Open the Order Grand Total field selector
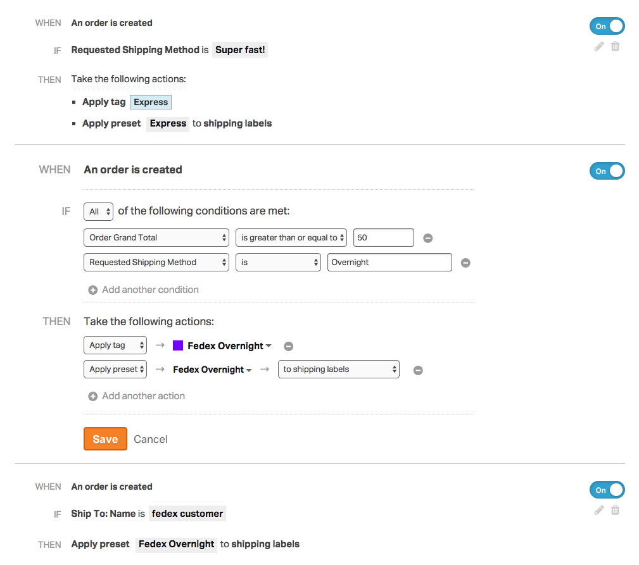Viewport: 639px width, 565px height. [x=156, y=237]
